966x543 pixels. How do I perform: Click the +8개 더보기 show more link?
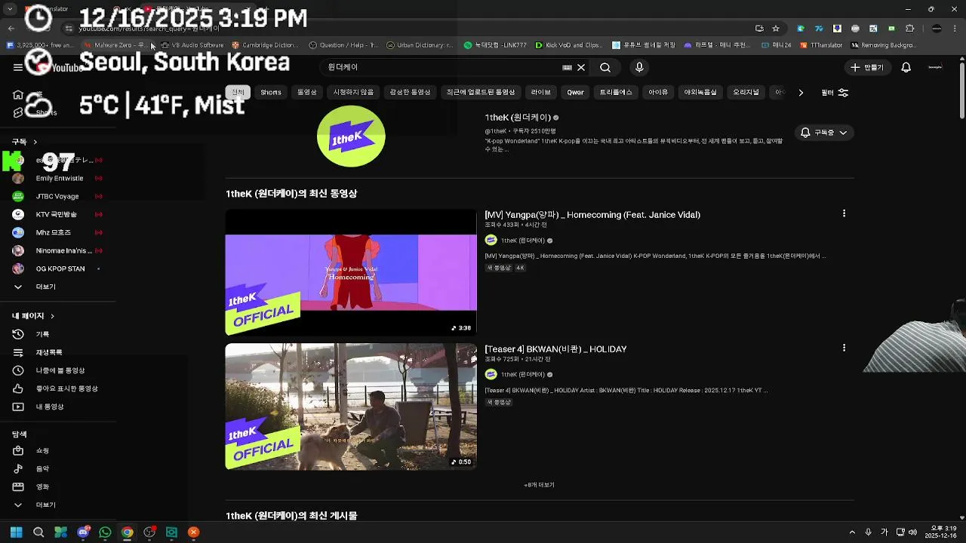[539, 485]
